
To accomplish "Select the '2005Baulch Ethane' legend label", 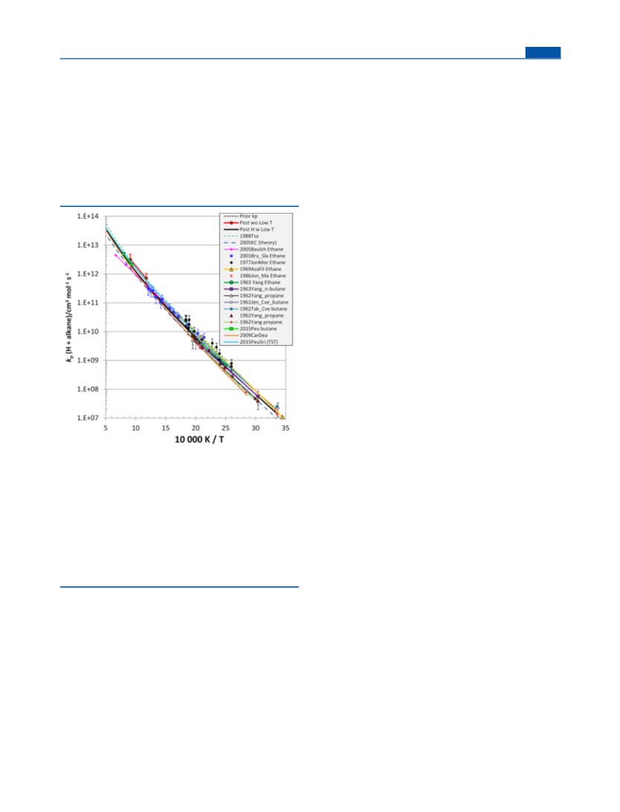I will click(261, 249).
